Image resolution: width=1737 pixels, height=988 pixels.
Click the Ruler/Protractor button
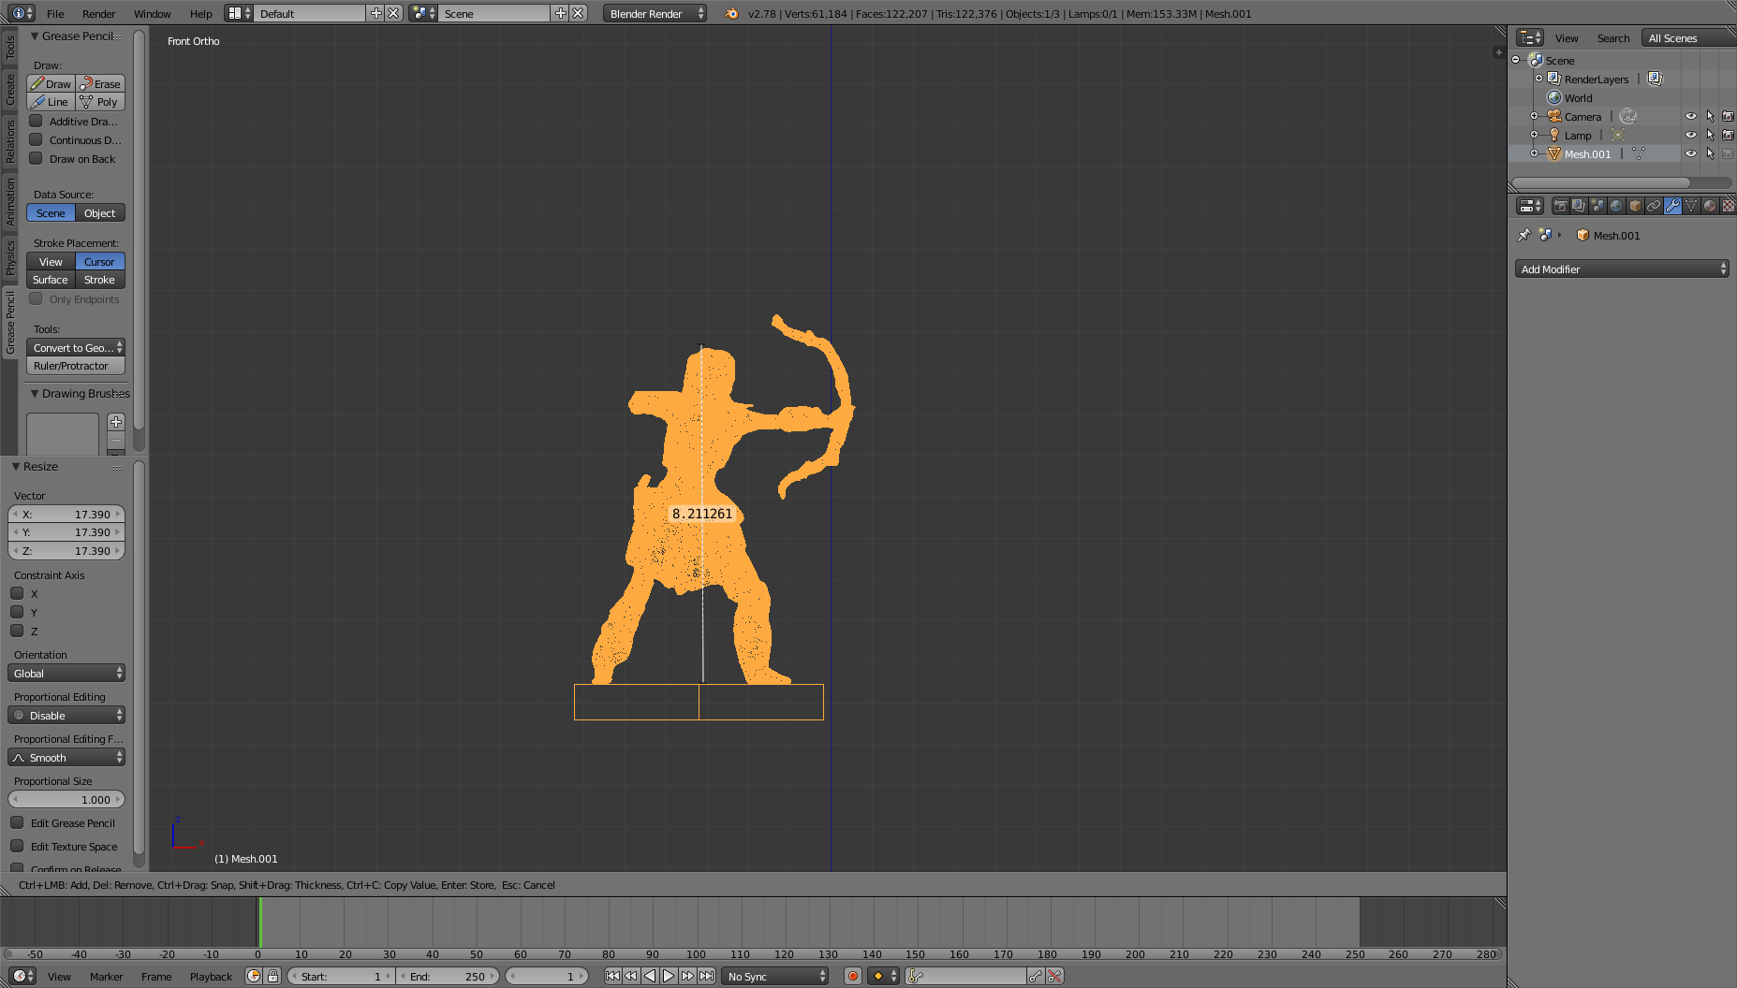[76, 366]
